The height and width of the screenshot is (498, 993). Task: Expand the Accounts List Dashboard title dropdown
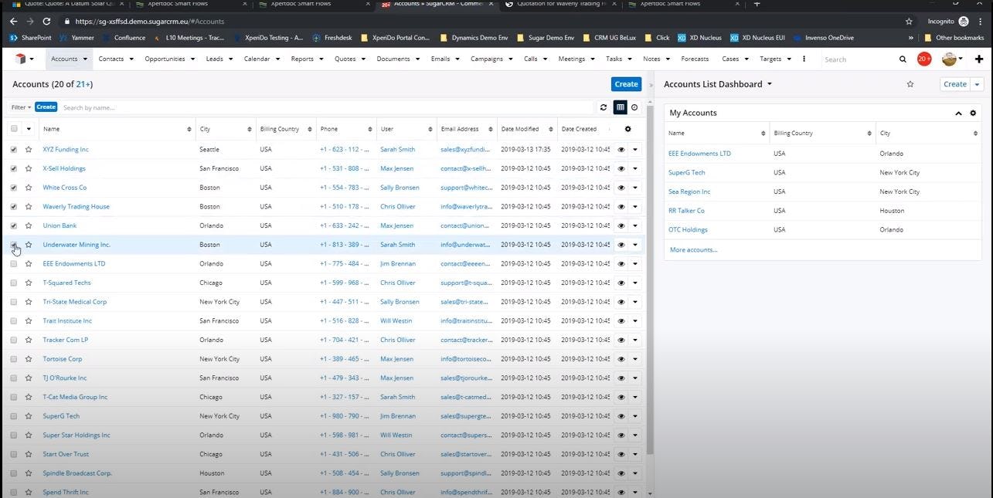click(x=770, y=84)
